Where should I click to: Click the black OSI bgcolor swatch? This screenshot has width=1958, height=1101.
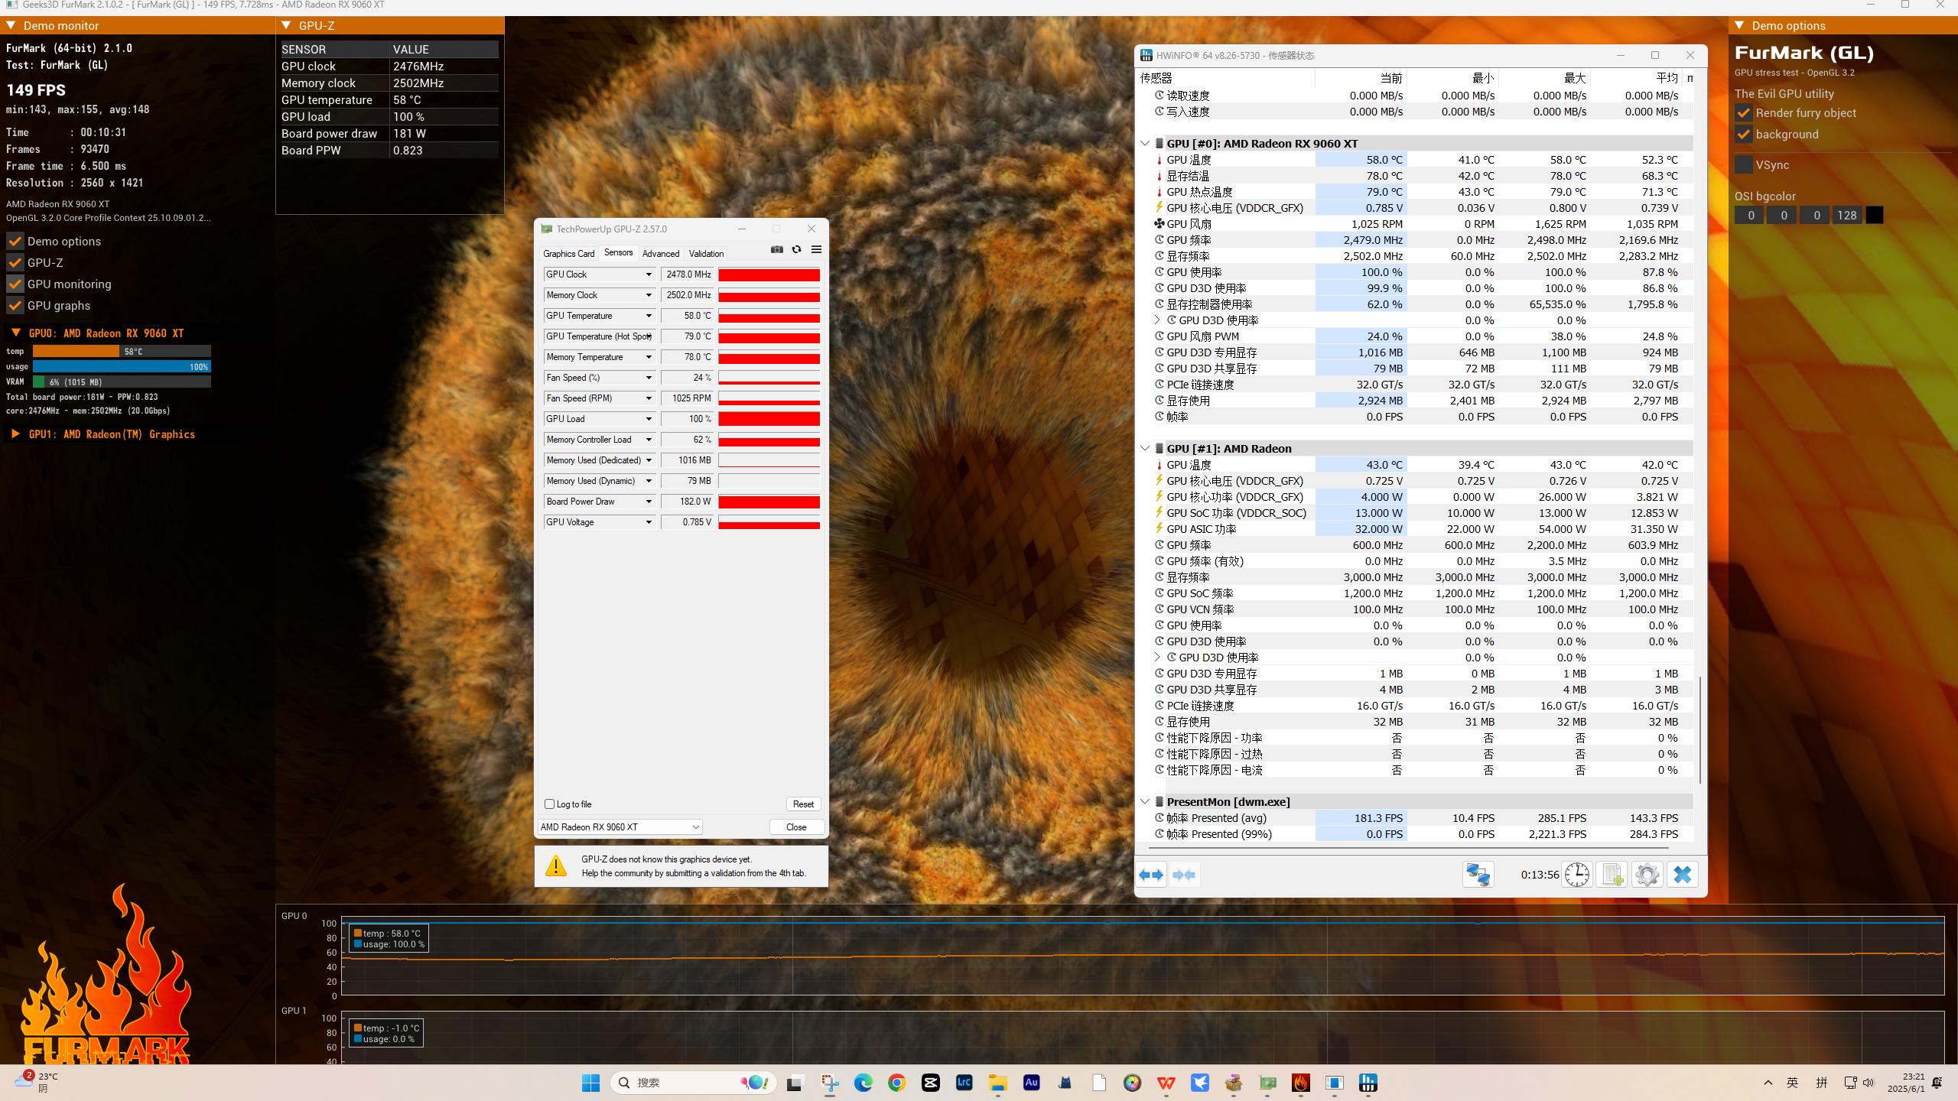pyautogui.click(x=1874, y=216)
